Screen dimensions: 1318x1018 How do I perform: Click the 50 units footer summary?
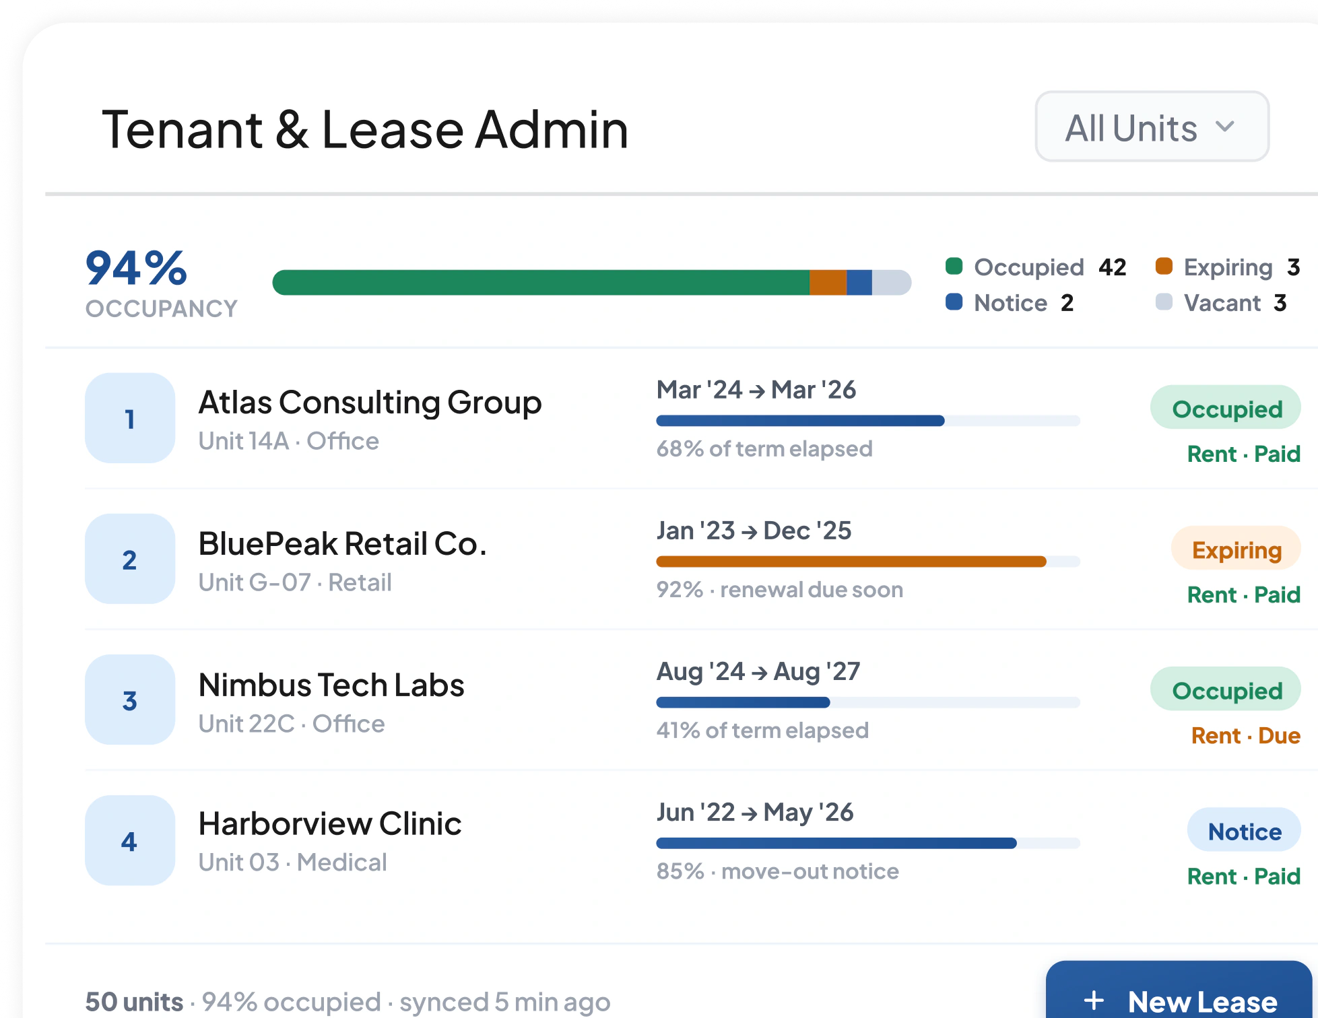(x=134, y=1001)
